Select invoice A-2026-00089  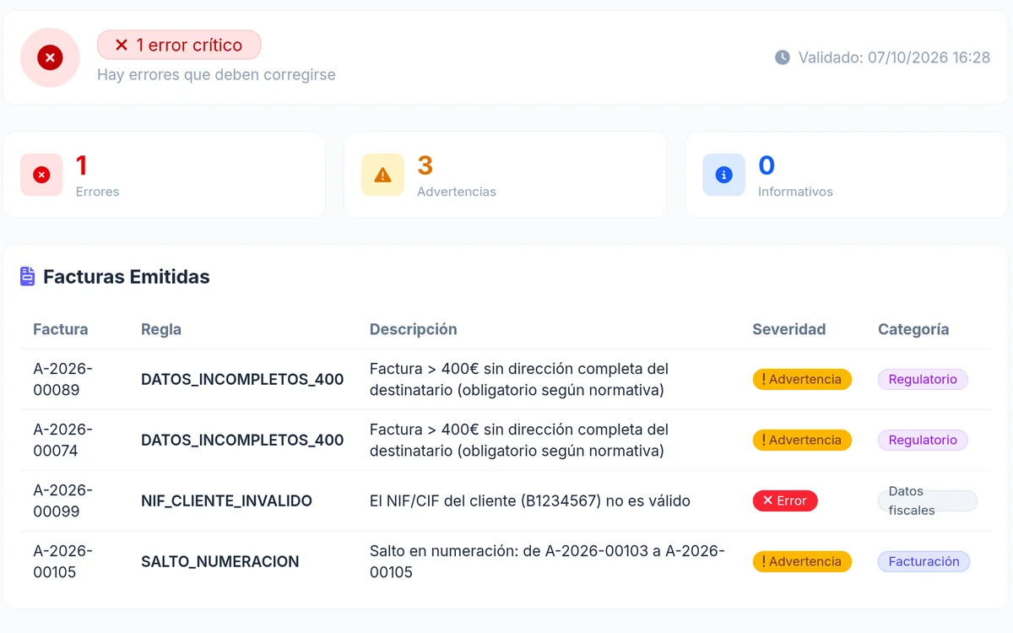(x=62, y=380)
